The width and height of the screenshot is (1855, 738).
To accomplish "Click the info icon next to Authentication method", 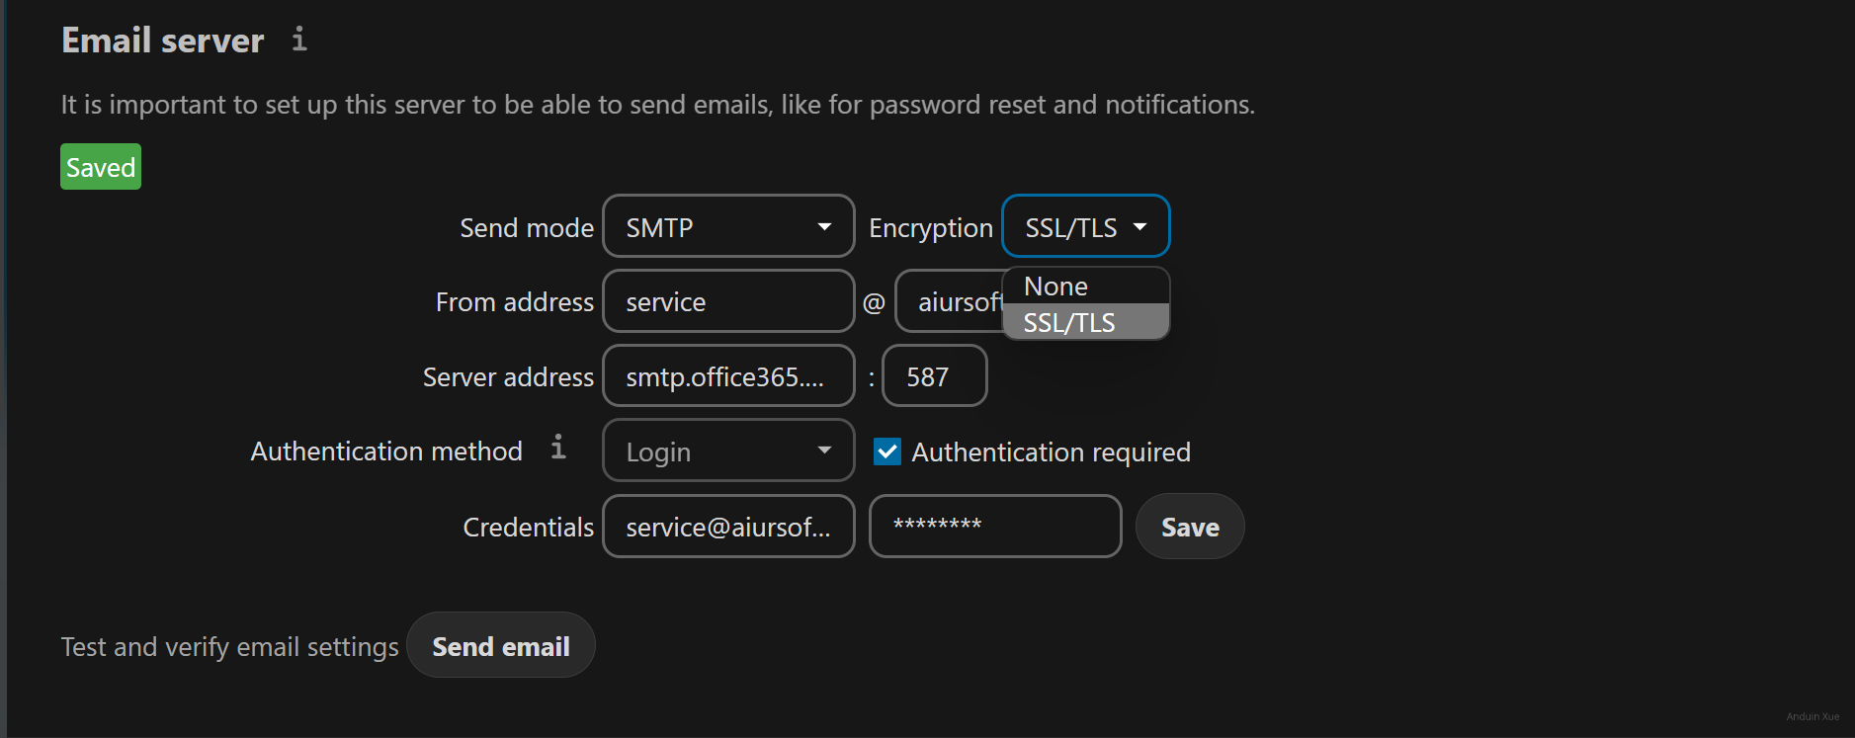I will (558, 448).
